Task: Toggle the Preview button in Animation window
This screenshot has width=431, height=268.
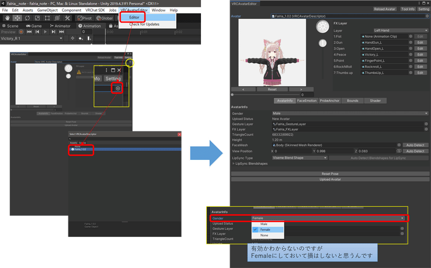Action: click(x=8, y=32)
